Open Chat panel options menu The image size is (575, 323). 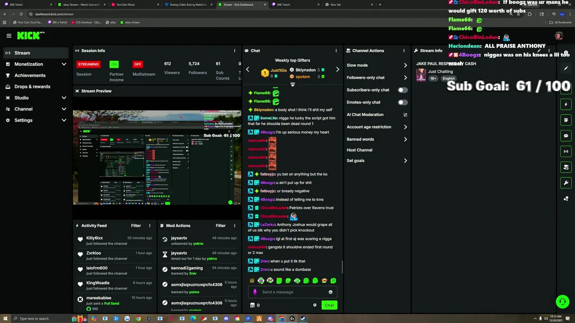pos(336,51)
